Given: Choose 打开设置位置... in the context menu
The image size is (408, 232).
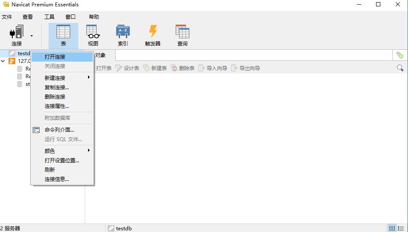Looking at the screenshot, I should pos(62,160).
